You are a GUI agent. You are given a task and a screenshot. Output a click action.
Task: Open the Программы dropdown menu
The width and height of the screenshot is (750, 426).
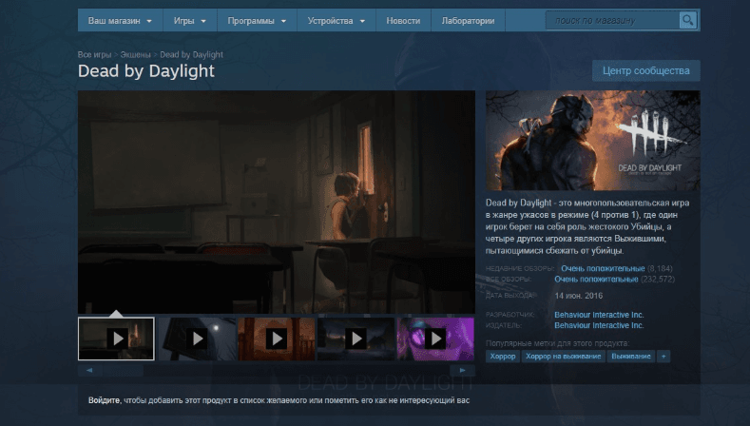point(257,21)
